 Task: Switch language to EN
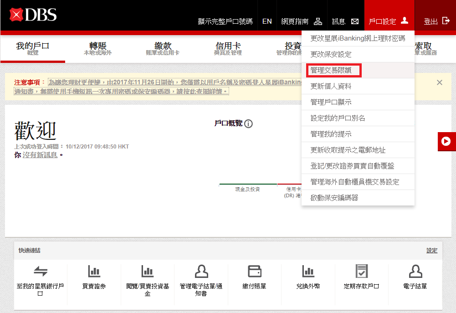(x=267, y=21)
